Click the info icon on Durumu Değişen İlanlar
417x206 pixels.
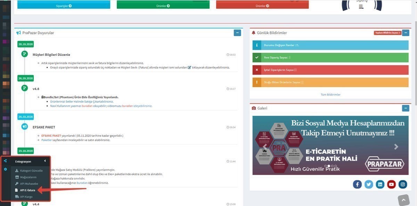(257, 45)
